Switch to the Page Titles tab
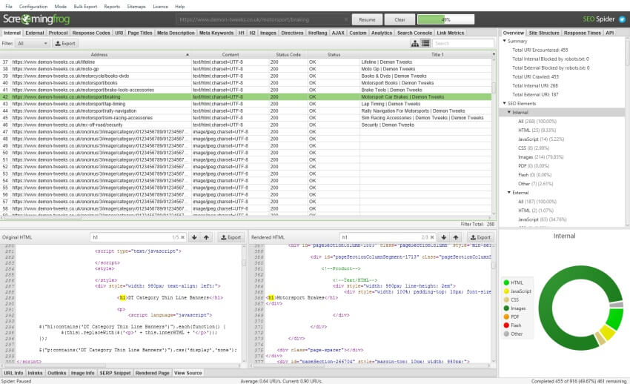 pos(140,33)
